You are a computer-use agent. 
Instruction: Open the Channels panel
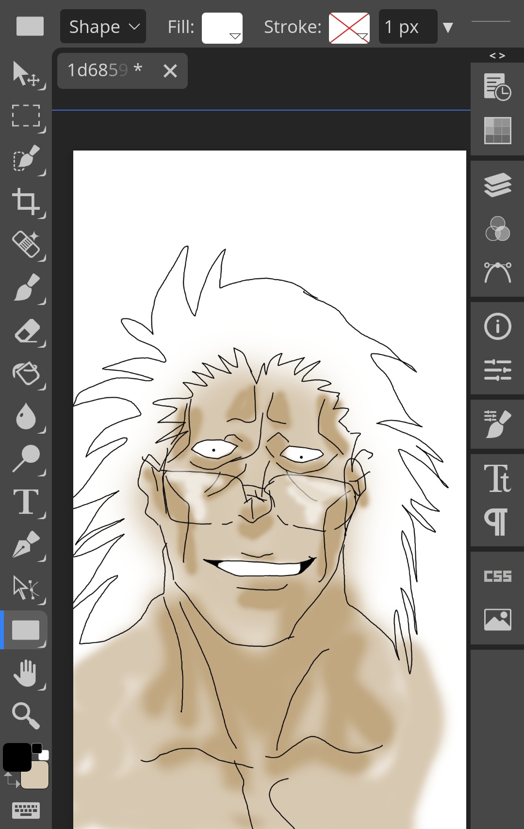coord(498,229)
